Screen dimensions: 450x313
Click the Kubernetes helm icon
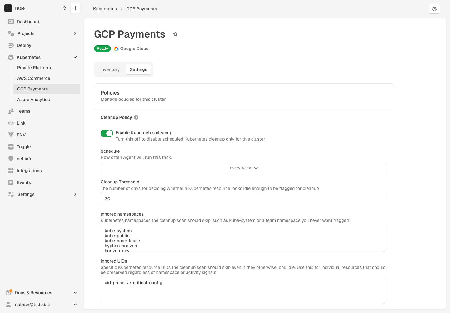[11, 57]
